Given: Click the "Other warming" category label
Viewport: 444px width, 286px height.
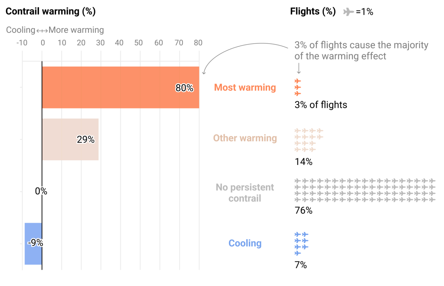Looking at the screenshot, I should point(245,138).
